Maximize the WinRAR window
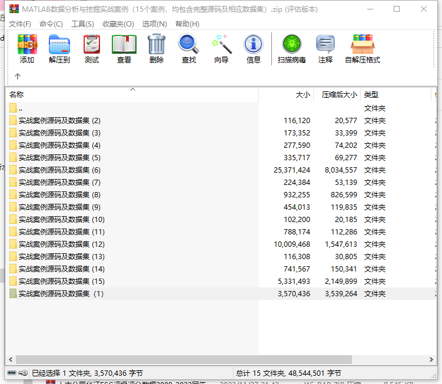This screenshot has width=442, height=384. point(397,9)
